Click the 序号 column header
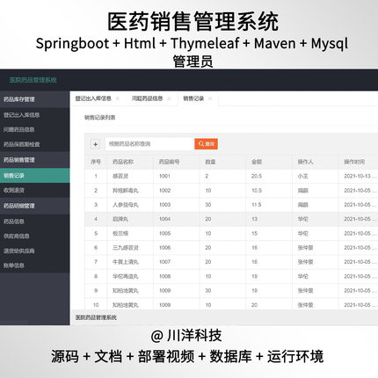Viewport: 378px width, 378px height. tap(96, 162)
